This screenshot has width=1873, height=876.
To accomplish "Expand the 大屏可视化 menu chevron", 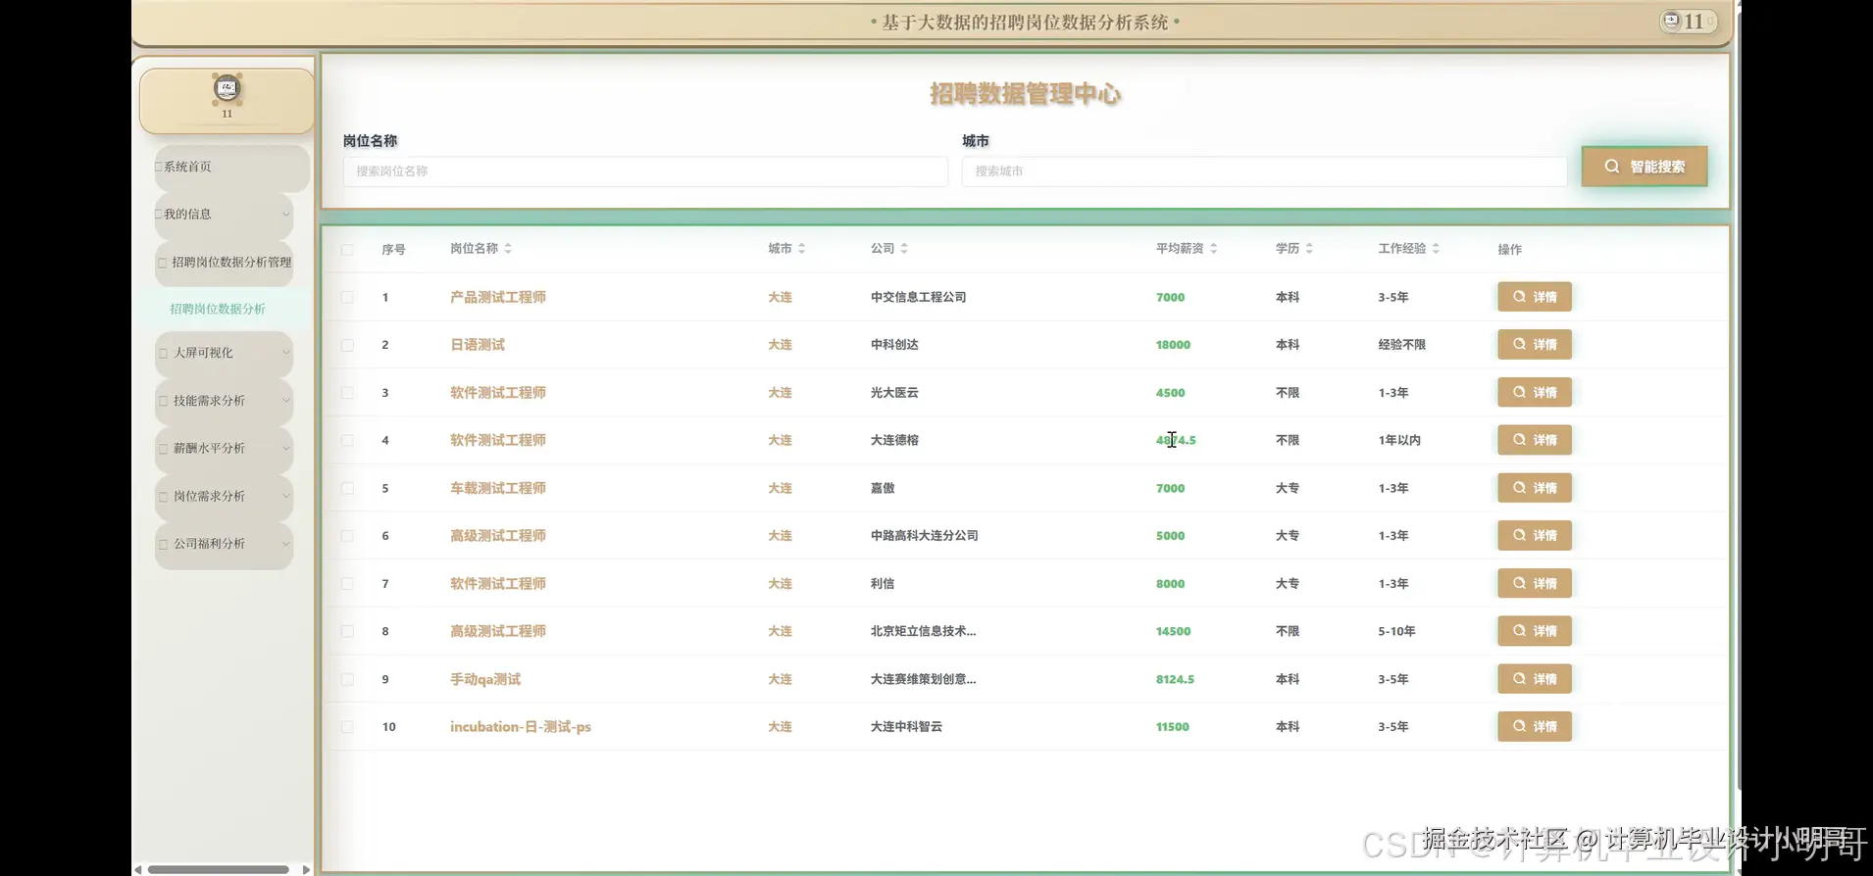I will click(286, 353).
